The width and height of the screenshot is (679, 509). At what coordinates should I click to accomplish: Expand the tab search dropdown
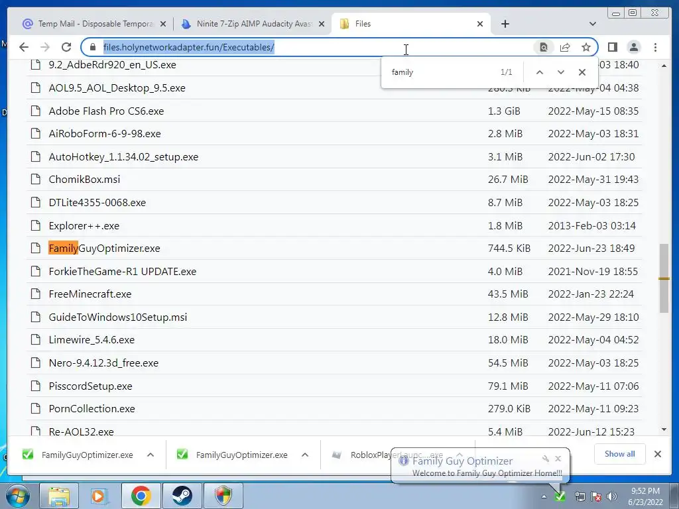pos(593,24)
